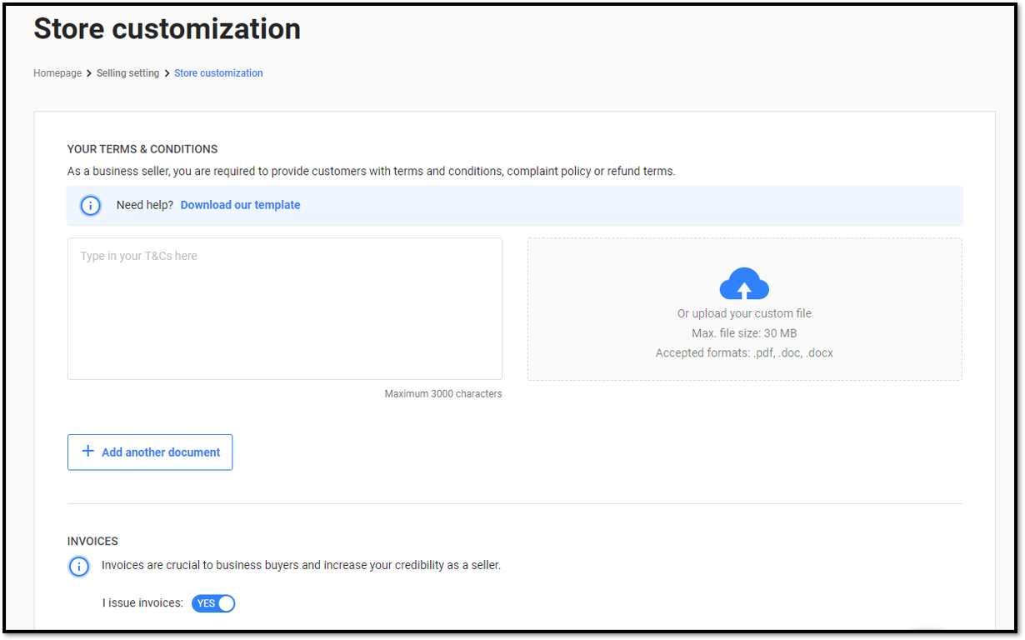Select the Store customization breadcrumb item
1025x640 pixels.
(x=218, y=73)
